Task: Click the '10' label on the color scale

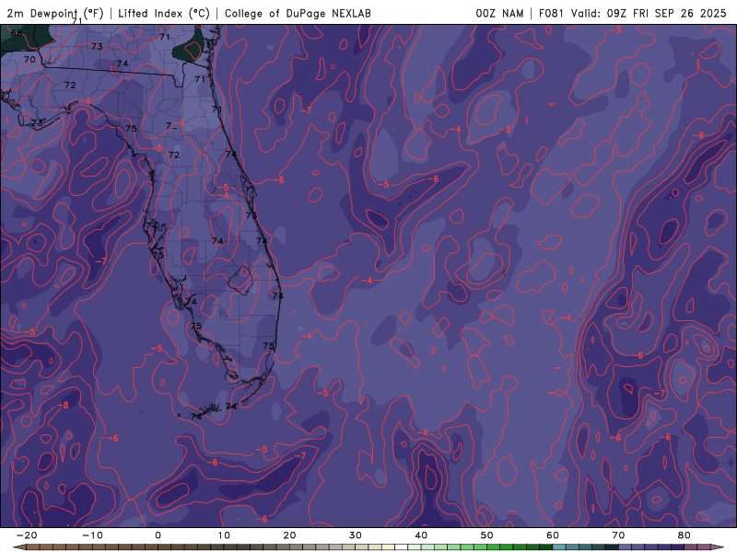Action: pyautogui.click(x=224, y=535)
